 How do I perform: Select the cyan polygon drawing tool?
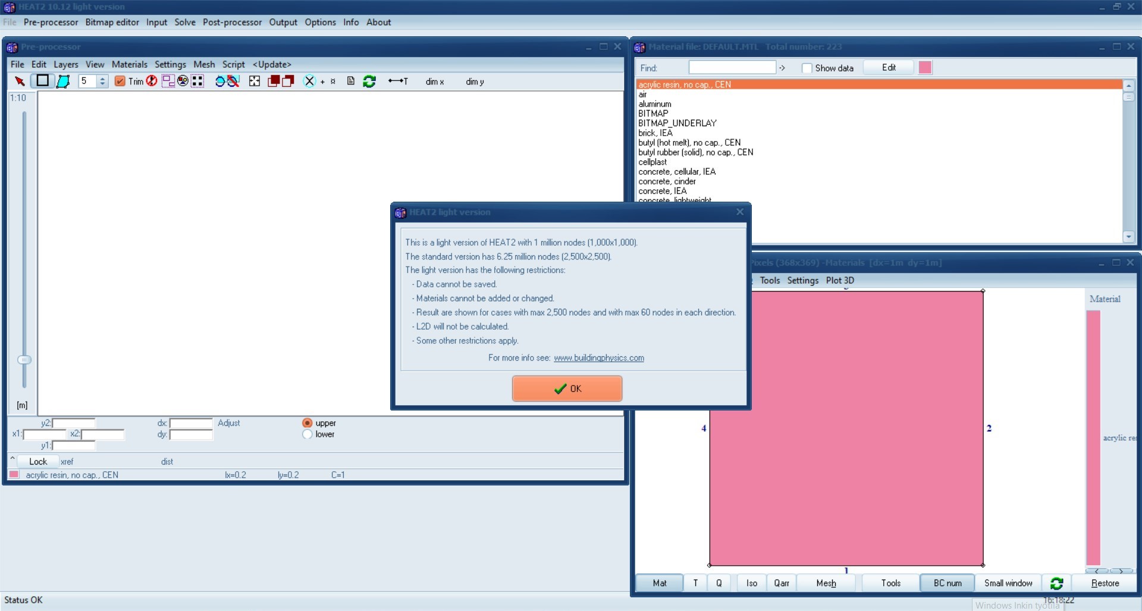coord(63,82)
